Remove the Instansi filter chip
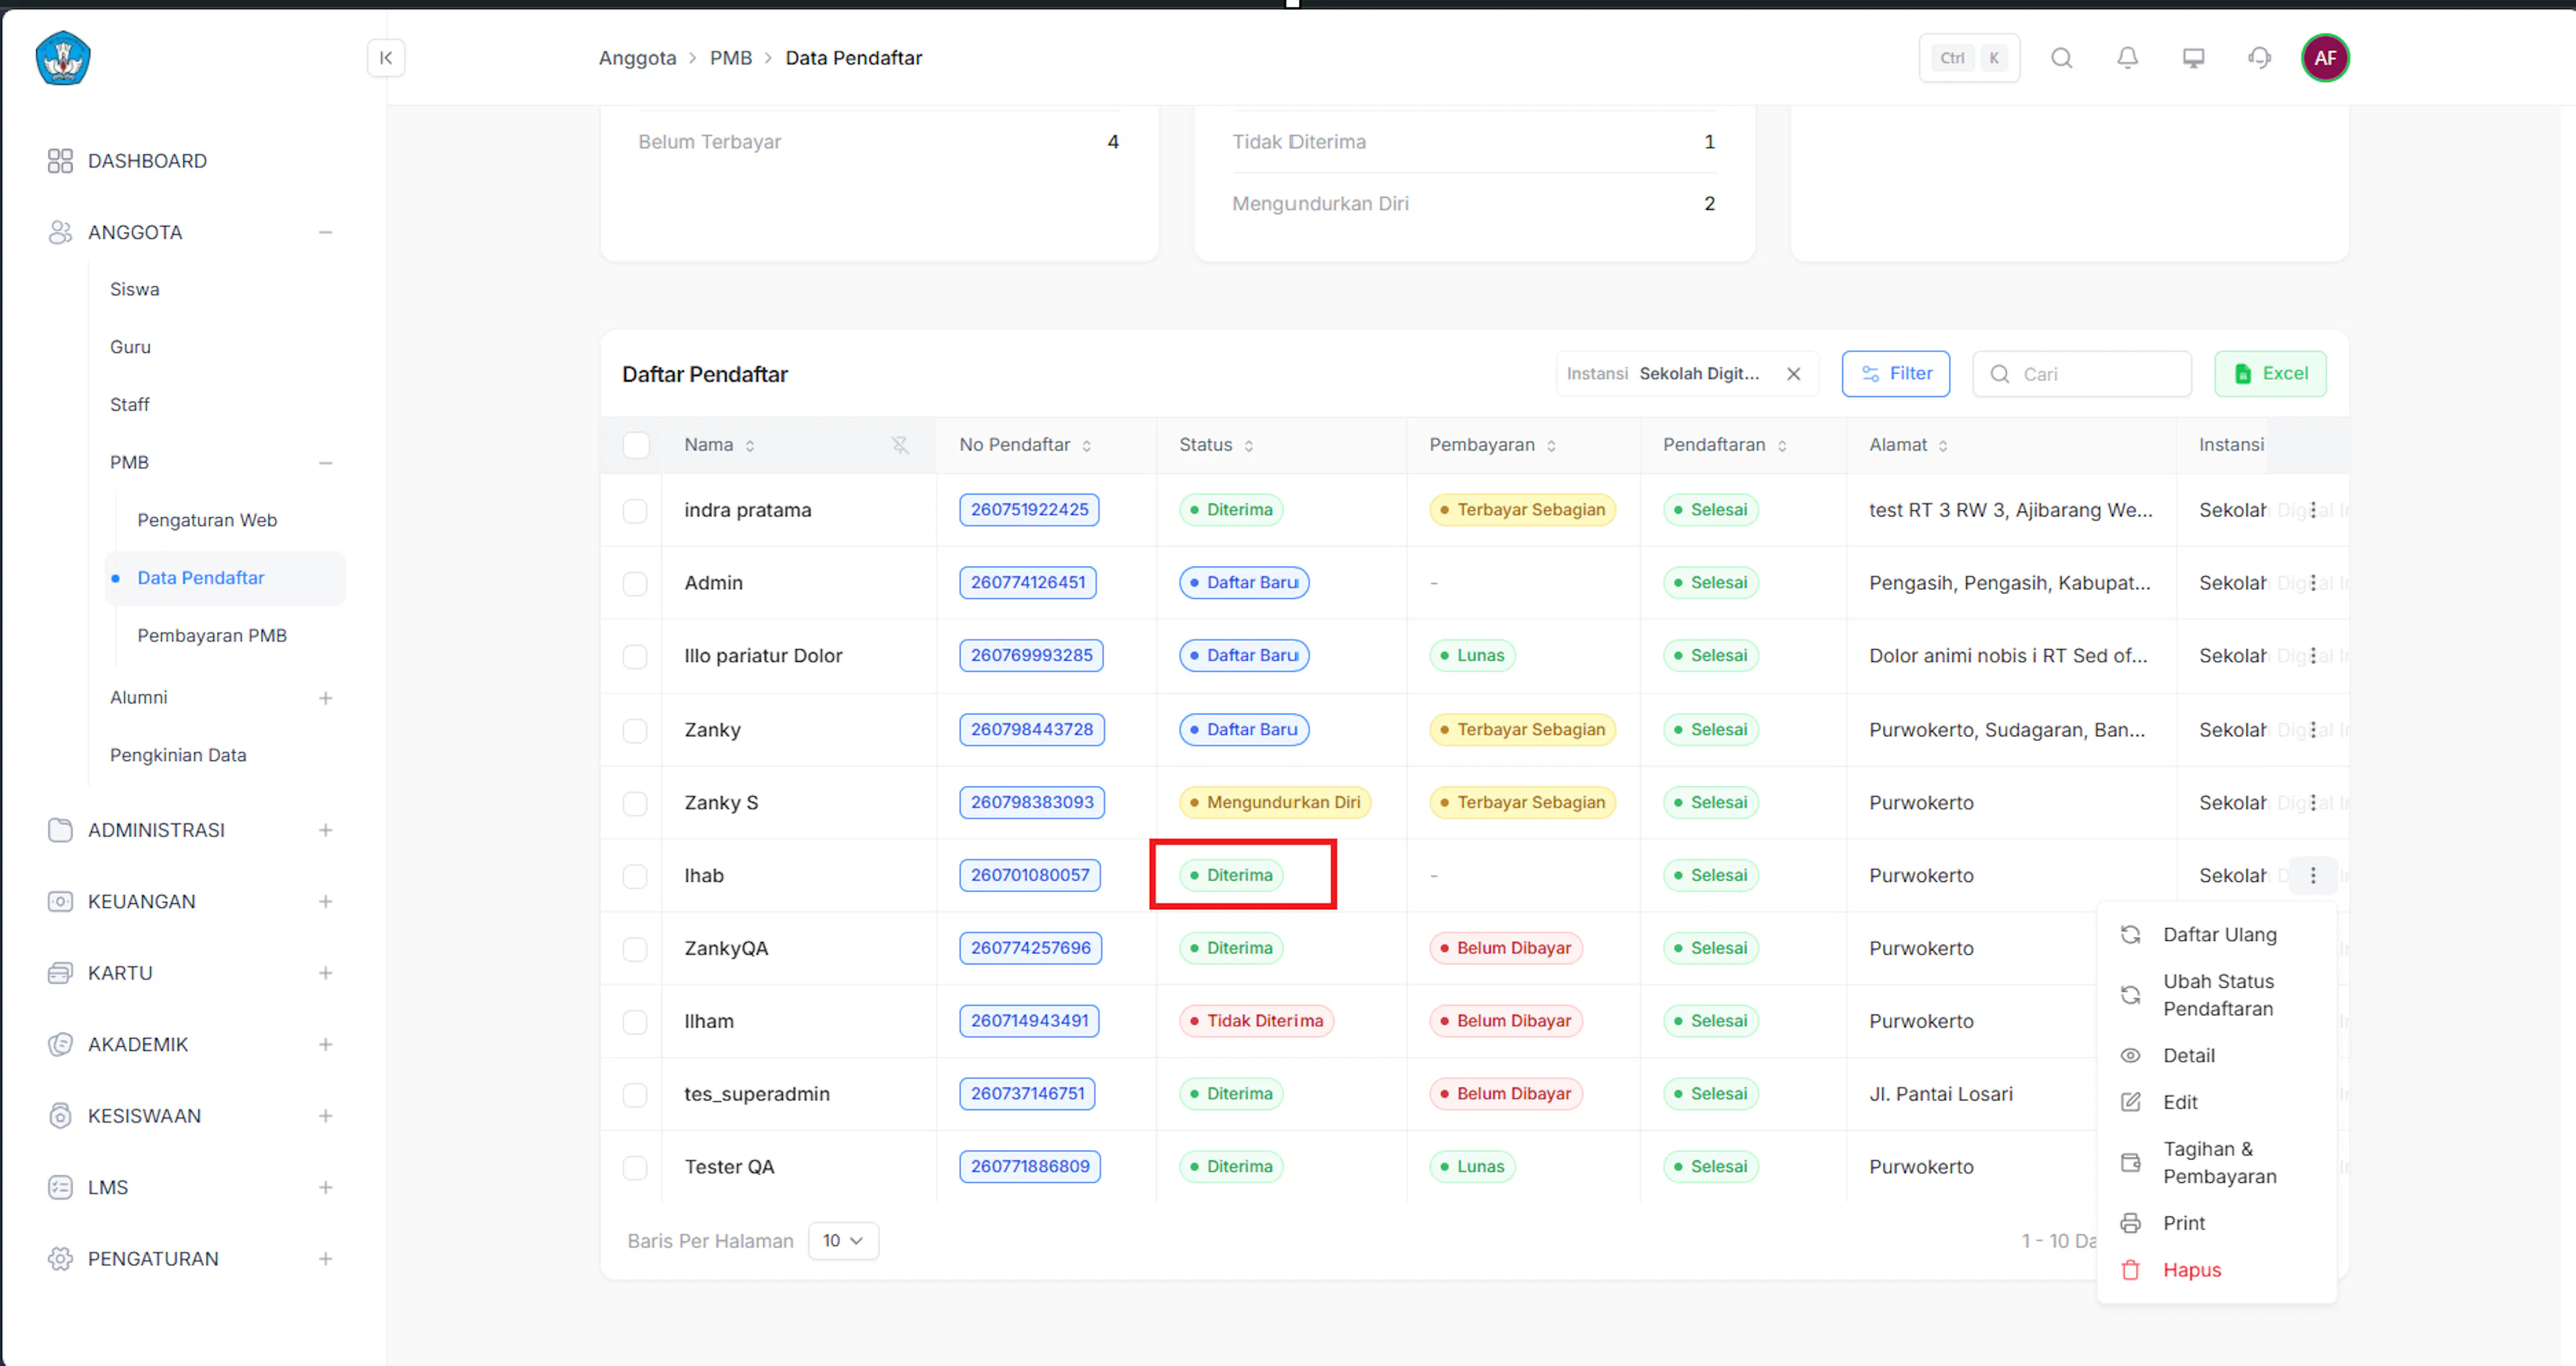 point(1794,374)
